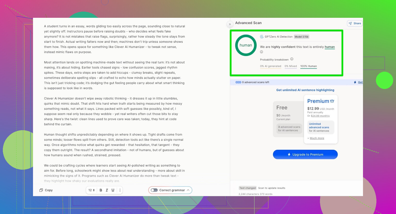This screenshot has height=214, width=396.
Task: Select the 0% AI generated label
Action: pos(270,66)
